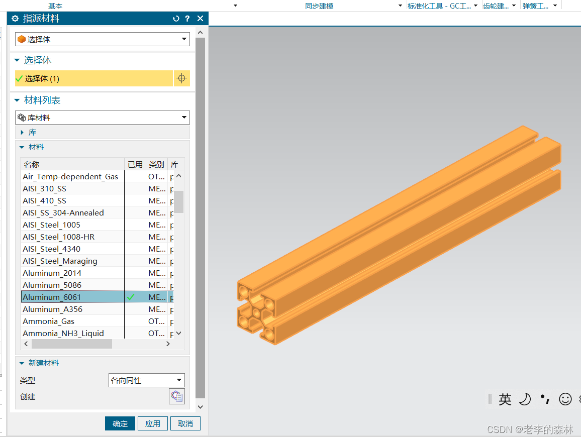Open the 基本 ribbon group dropdown
This screenshot has width=581, height=439.
click(235, 6)
